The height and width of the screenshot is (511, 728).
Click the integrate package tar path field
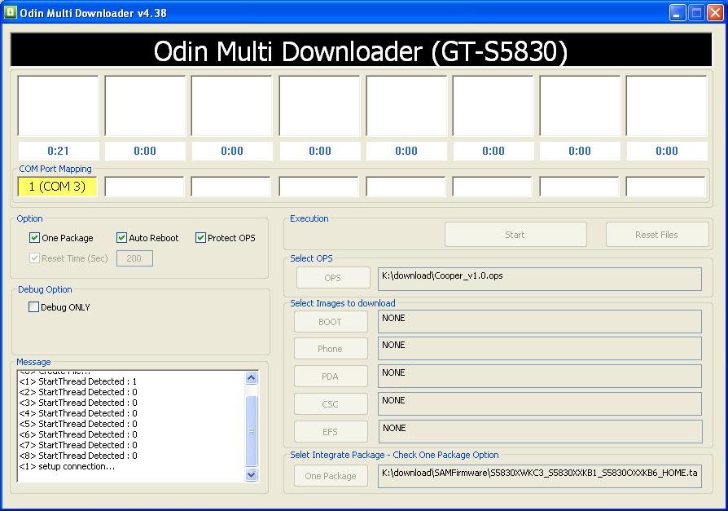[x=540, y=476]
